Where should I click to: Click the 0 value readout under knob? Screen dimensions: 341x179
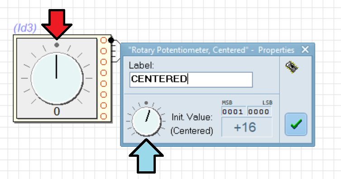[x=57, y=111]
